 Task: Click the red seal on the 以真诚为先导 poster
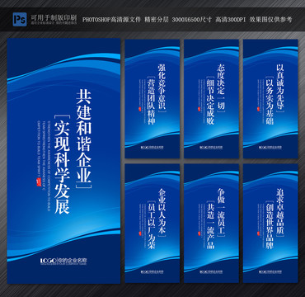(x=258, y=109)
